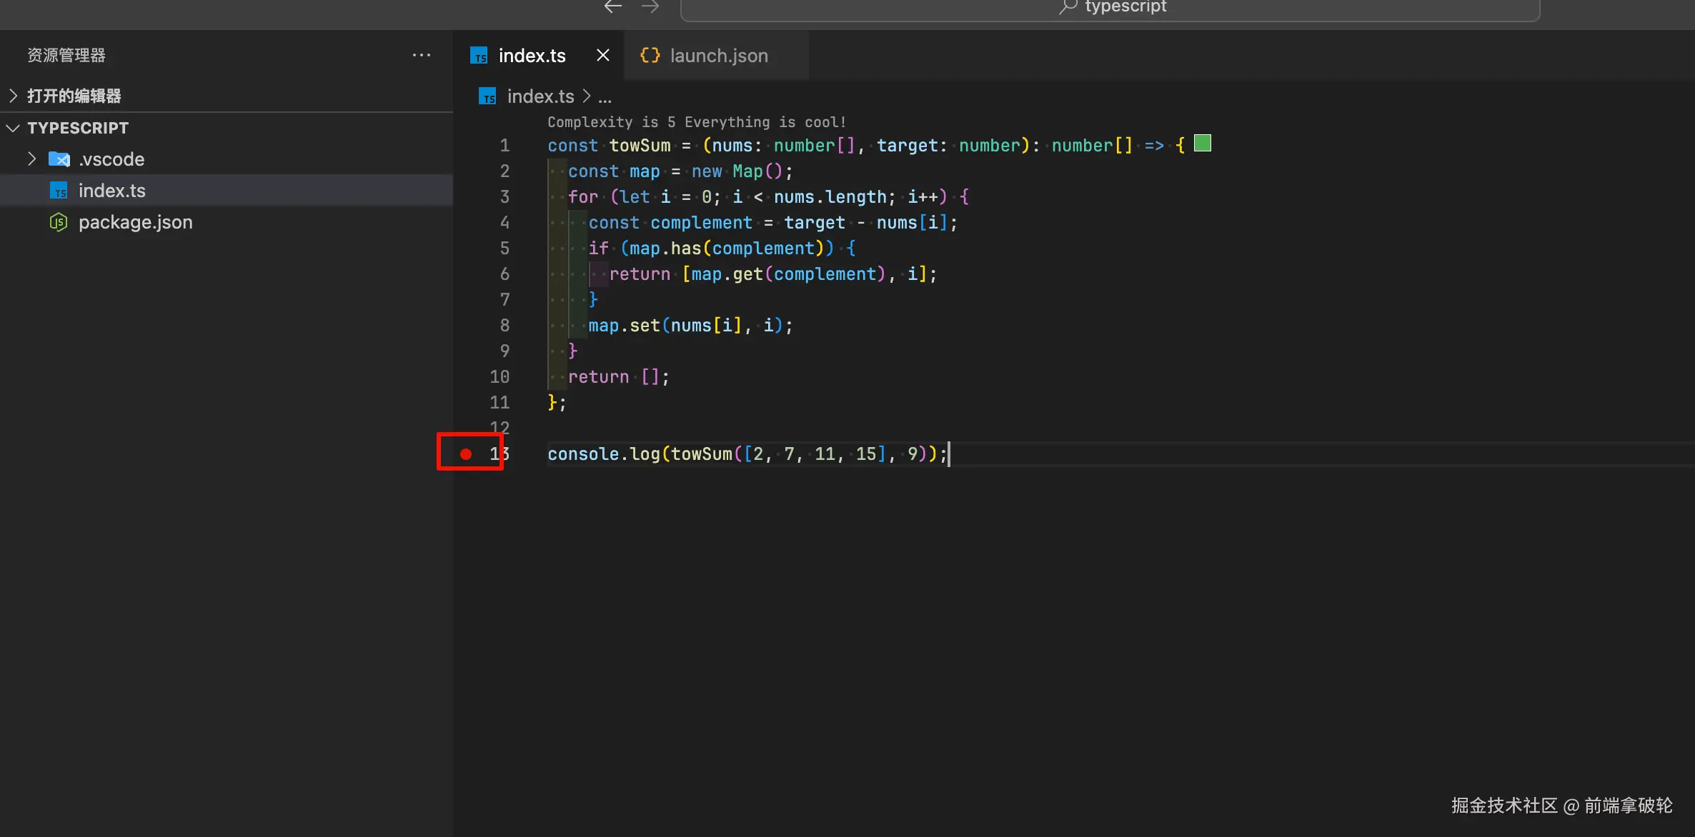The image size is (1695, 837).
Task: Open package.json in the file tree
Action: [135, 222]
